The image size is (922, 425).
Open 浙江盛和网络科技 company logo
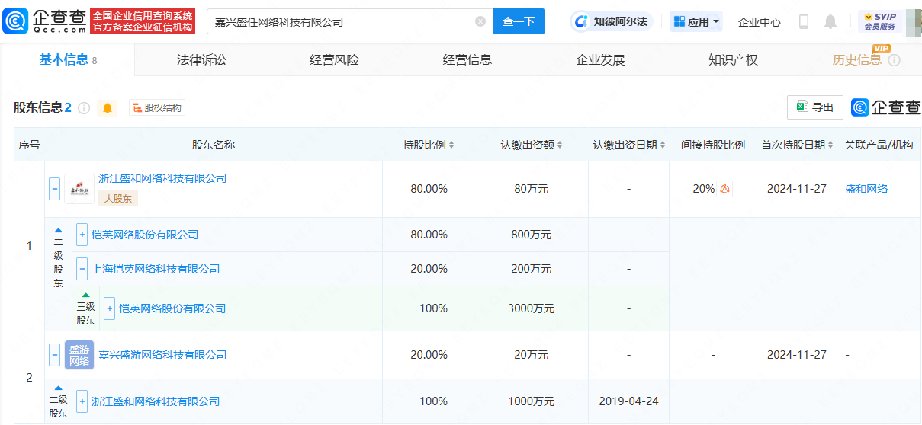pos(79,189)
